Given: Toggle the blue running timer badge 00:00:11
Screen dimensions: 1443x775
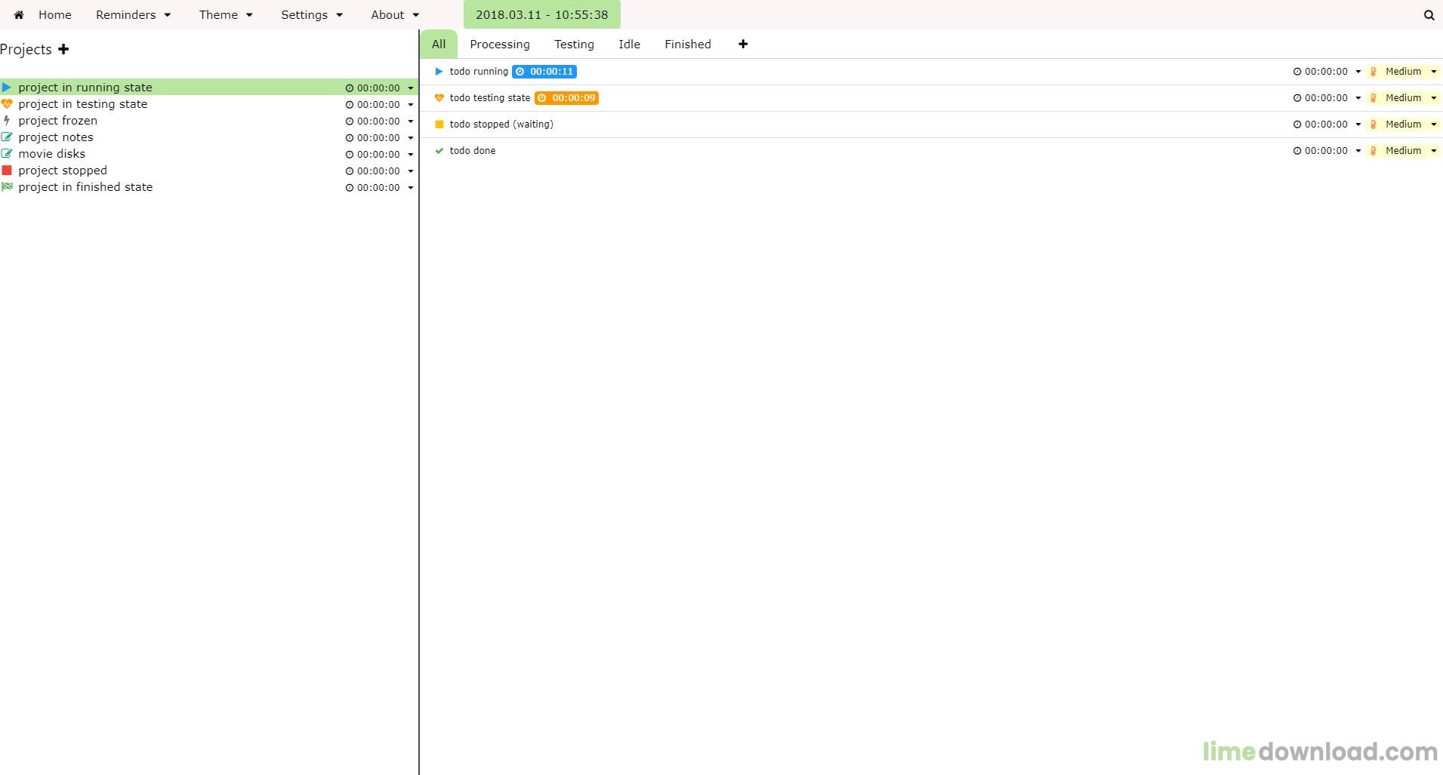Looking at the screenshot, I should click(544, 72).
